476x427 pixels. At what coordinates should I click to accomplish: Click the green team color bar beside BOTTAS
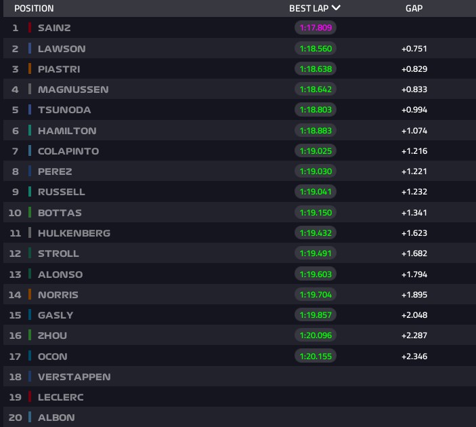(x=30, y=213)
